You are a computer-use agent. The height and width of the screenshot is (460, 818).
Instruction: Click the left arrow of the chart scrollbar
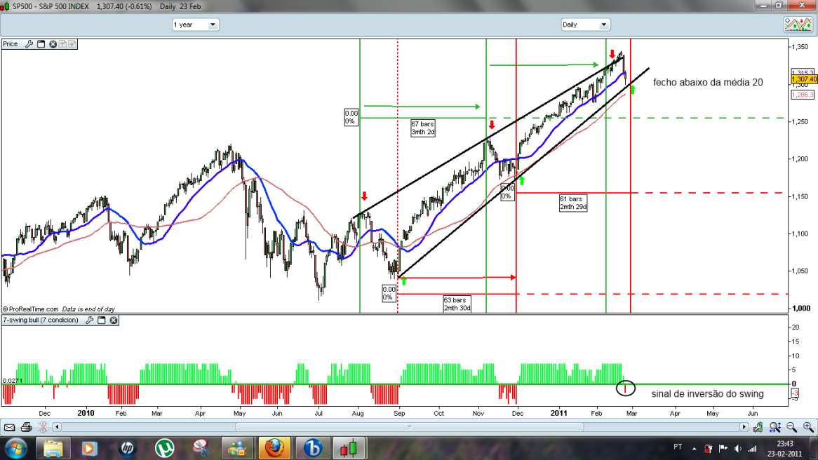(x=57, y=427)
